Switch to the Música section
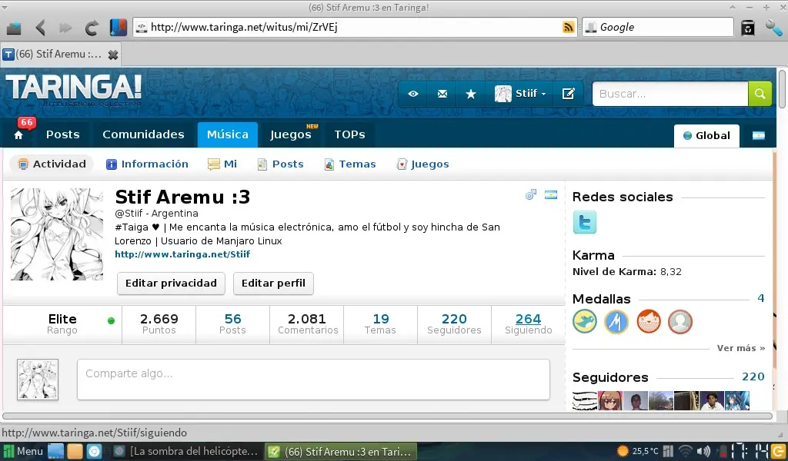This screenshot has height=461, width=788. click(x=227, y=134)
